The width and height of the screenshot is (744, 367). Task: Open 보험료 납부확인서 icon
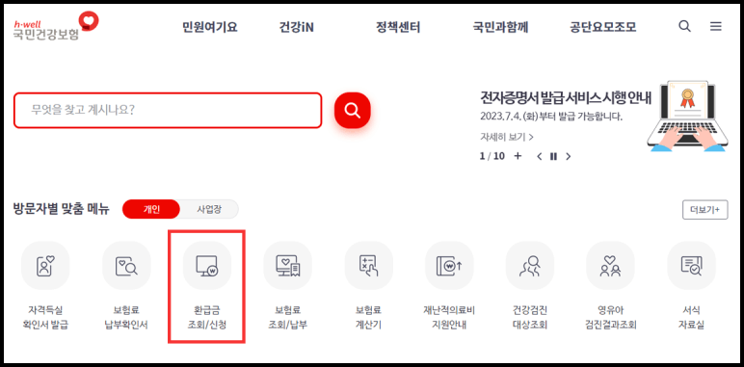coord(126,265)
